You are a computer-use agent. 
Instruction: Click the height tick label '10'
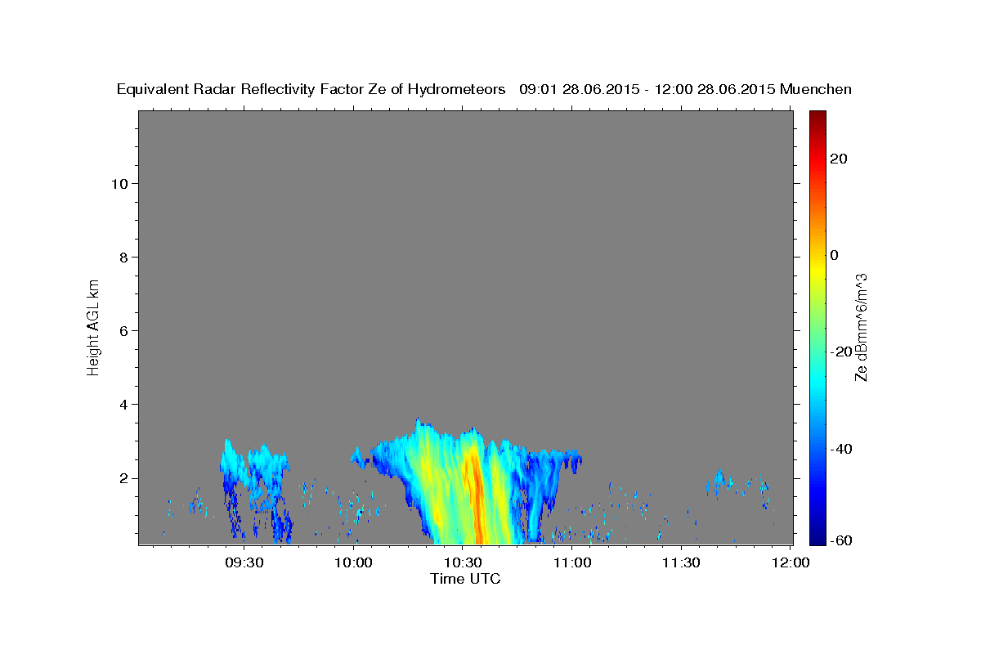(x=119, y=184)
